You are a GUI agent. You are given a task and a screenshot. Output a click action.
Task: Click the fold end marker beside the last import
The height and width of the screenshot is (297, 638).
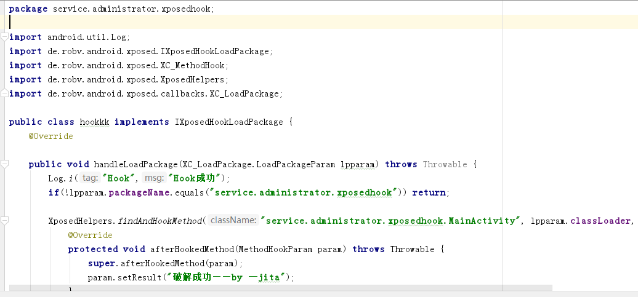point(4,93)
